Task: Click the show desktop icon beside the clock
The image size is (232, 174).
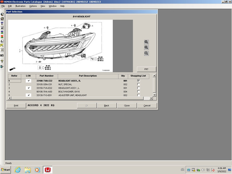Action: tap(230, 170)
